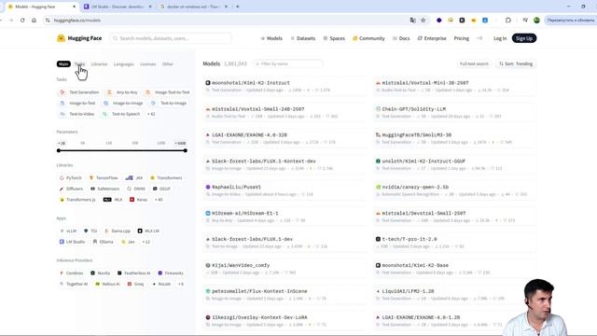Expand the +6 more inference providers

pos(181,284)
